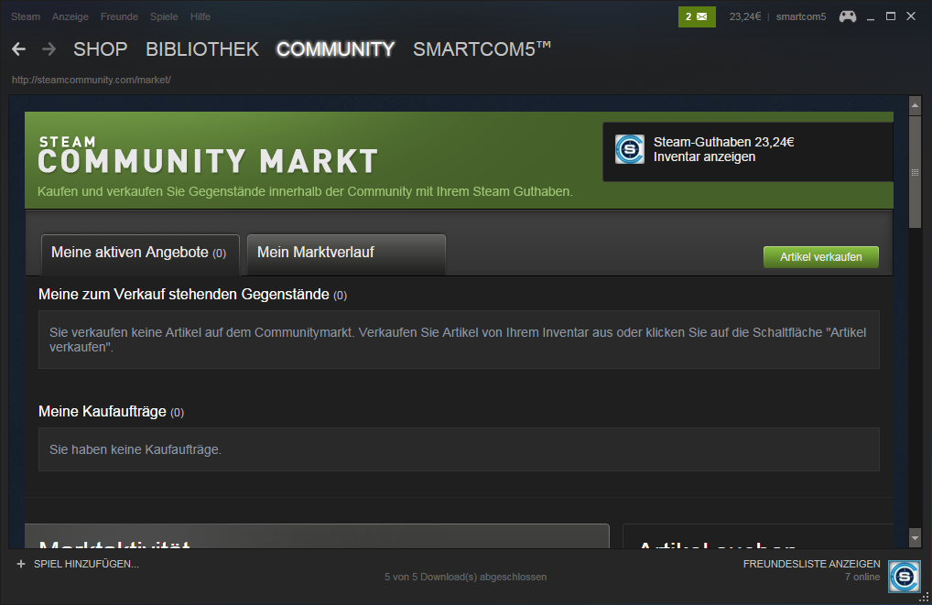Minimize the Steam window
The image size is (932, 605).
[871, 17]
